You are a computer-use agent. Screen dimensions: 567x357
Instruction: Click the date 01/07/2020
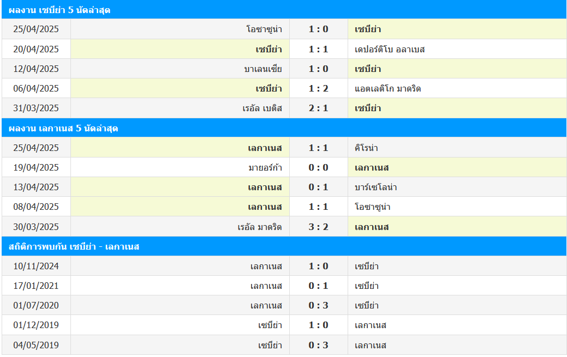(x=36, y=305)
